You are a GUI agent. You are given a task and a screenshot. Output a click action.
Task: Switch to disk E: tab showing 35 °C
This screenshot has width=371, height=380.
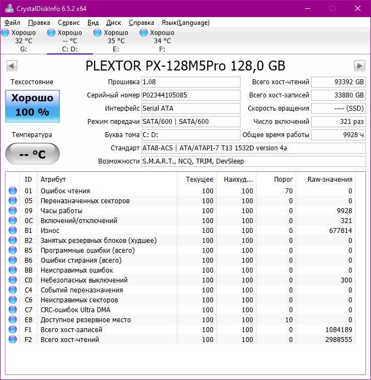[116, 41]
